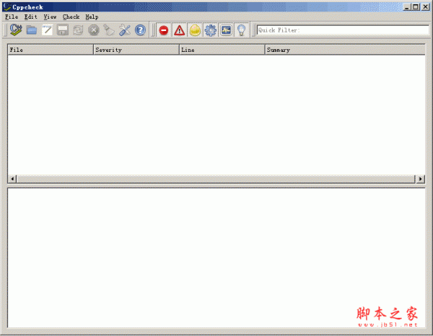The width and height of the screenshot is (433, 336).
Task: Click the horizontal scrollbar right arrow
Action: [x=420, y=179]
